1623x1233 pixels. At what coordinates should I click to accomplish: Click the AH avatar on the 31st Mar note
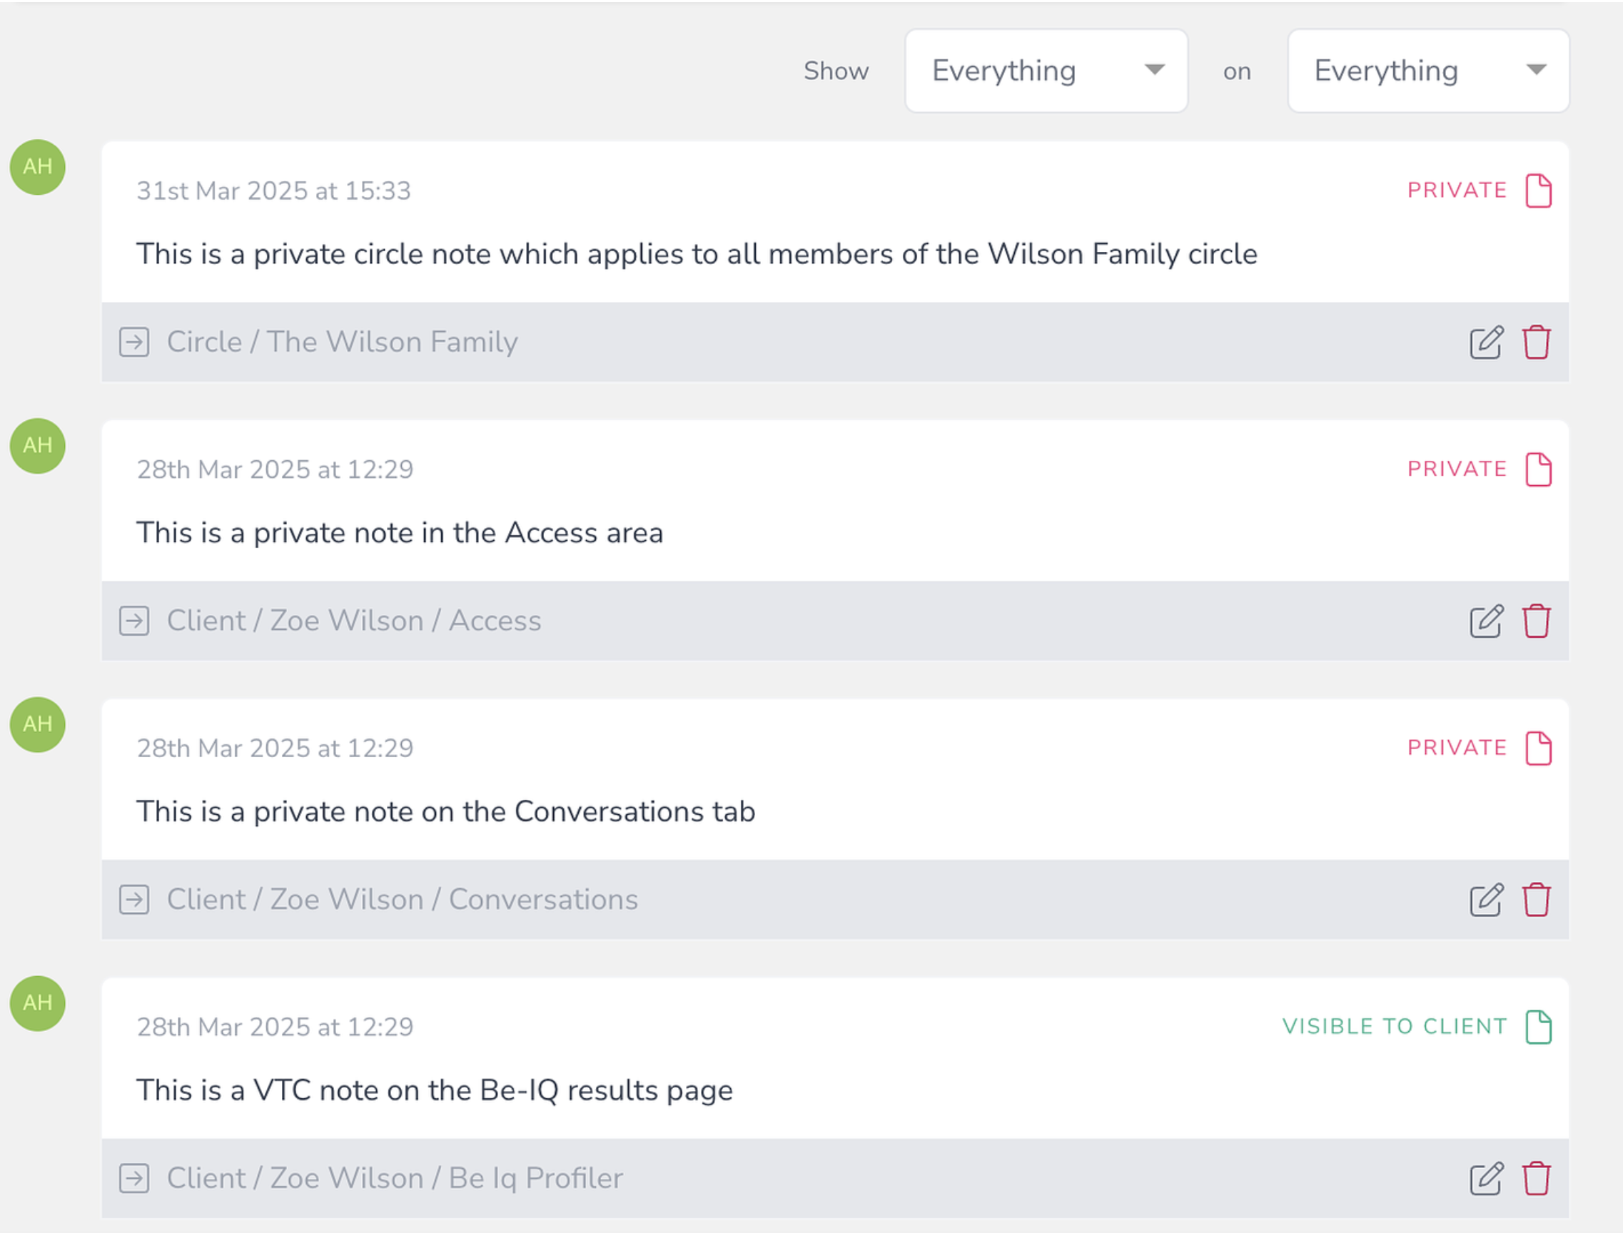click(37, 168)
